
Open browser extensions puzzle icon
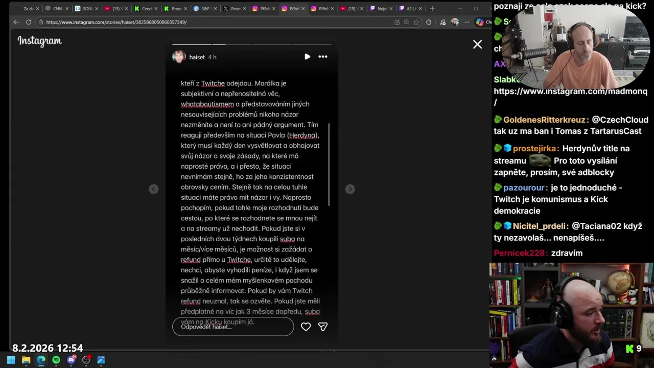[x=428, y=22]
